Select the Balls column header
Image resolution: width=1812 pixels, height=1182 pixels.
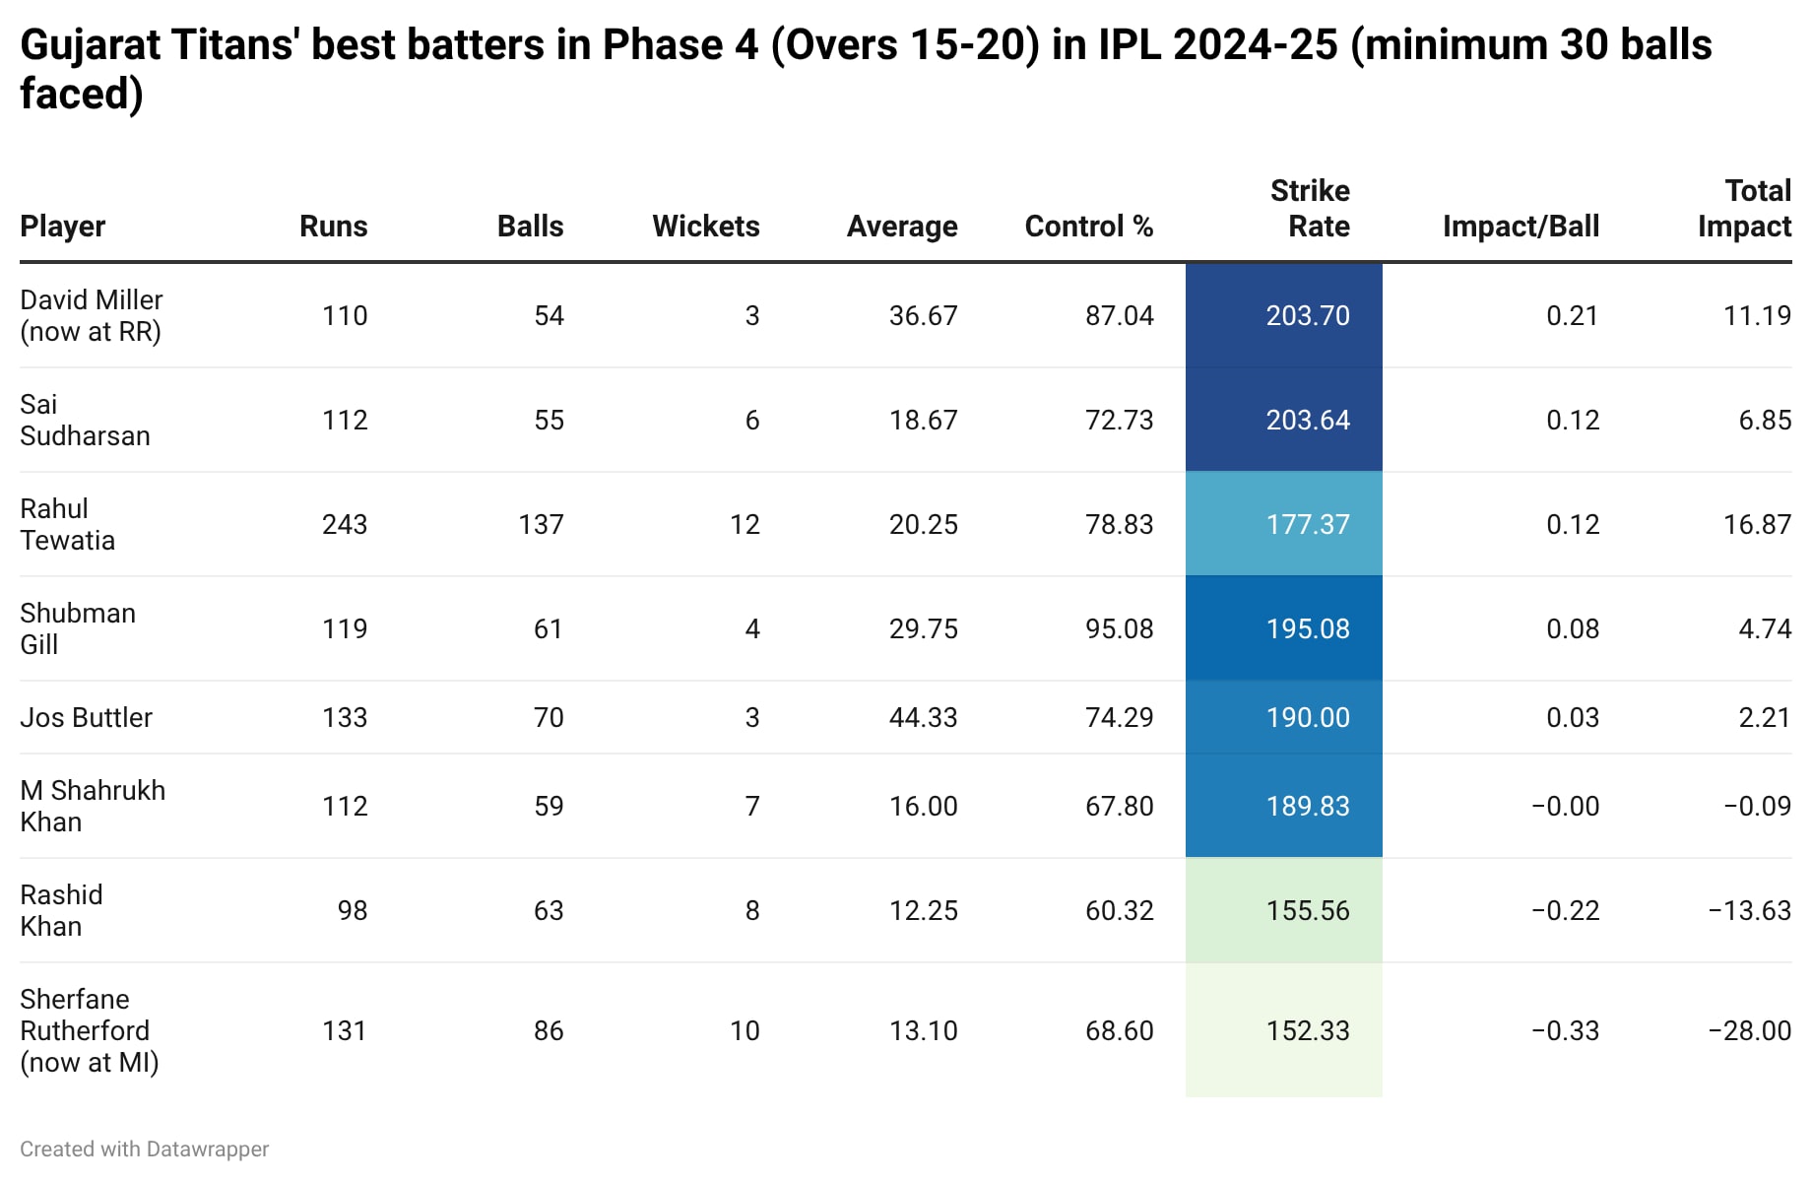pos(530,227)
